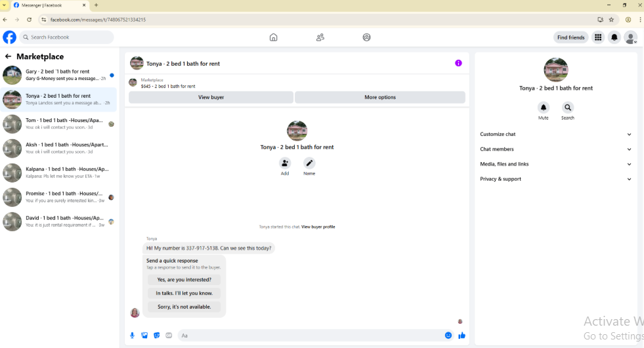The height and width of the screenshot is (348, 644).
Task: Send quick response 'In talks. I'll let you know.'
Action: pyautogui.click(x=184, y=293)
